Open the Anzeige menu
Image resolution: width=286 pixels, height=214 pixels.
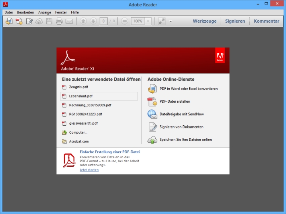[44, 12]
